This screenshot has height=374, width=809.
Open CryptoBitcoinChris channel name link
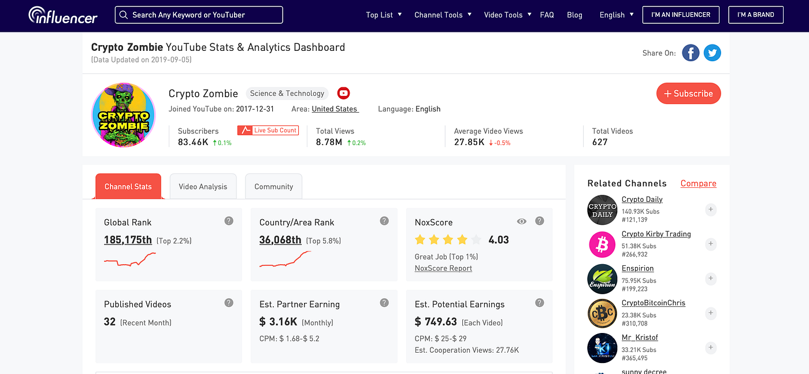(654, 303)
